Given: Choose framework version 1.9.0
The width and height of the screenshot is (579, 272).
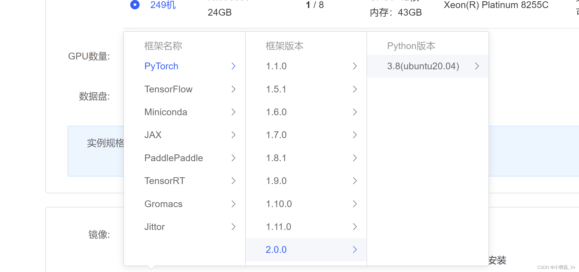Looking at the screenshot, I should 276,181.
